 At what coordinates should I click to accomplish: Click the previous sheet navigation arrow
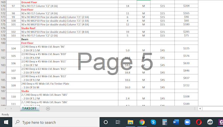click(x=5, y=109)
